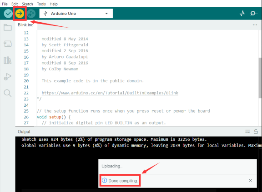Click line number 12 in the gutter
This screenshot has width=262, height=192.
click(x=26, y=33)
